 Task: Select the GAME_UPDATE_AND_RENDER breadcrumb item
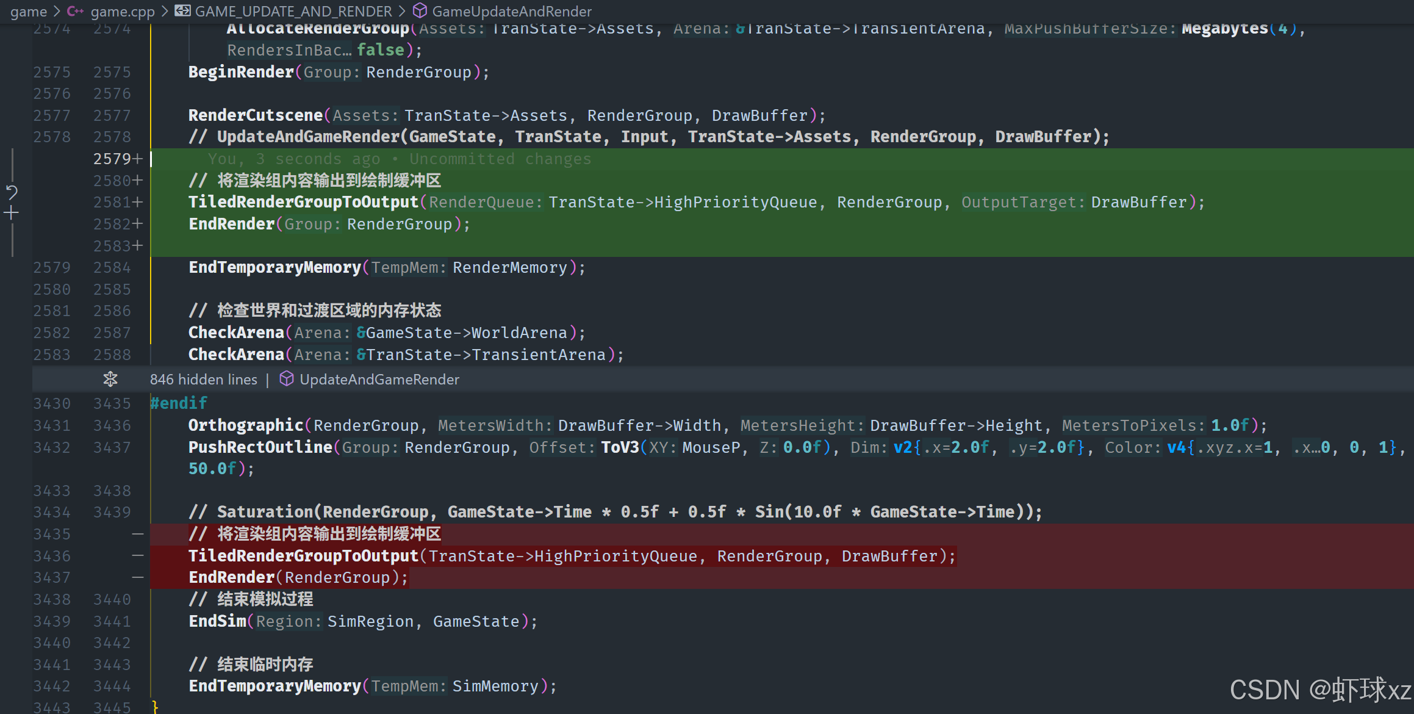[x=293, y=11]
